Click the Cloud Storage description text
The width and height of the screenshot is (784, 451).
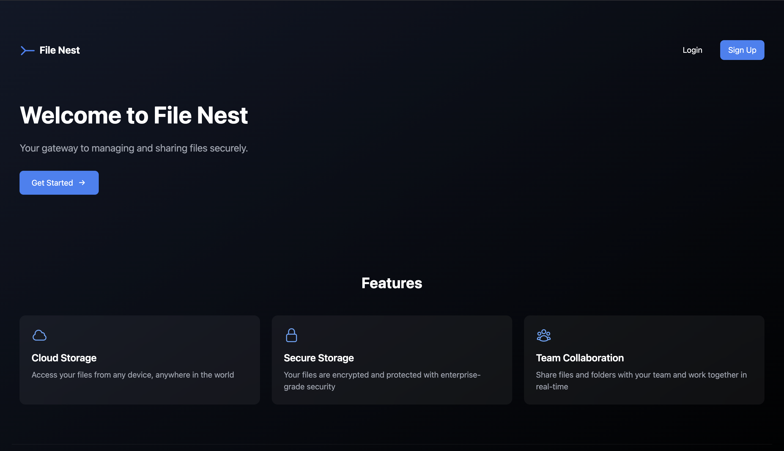133,375
